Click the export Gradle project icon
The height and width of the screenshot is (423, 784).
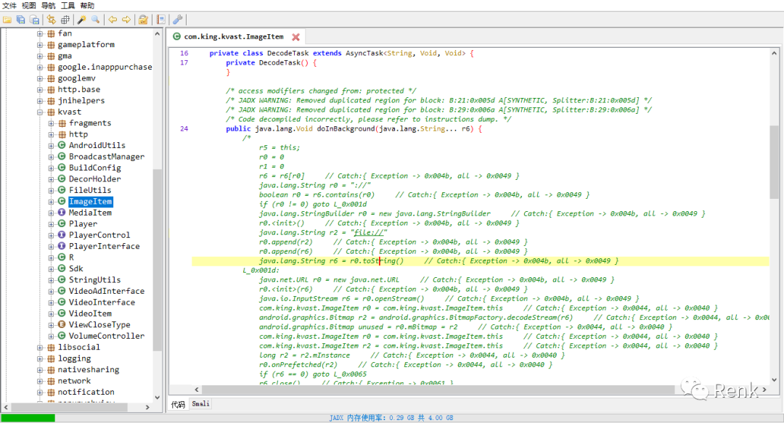click(35, 20)
